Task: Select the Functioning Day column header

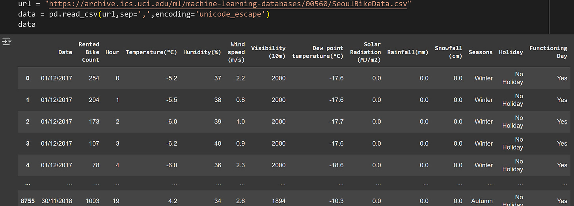Action: click(548, 52)
